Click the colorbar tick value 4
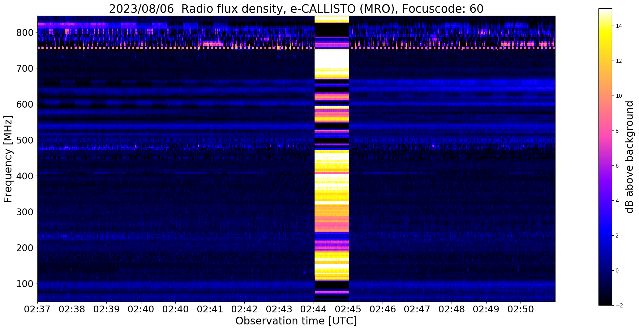 click(617, 201)
